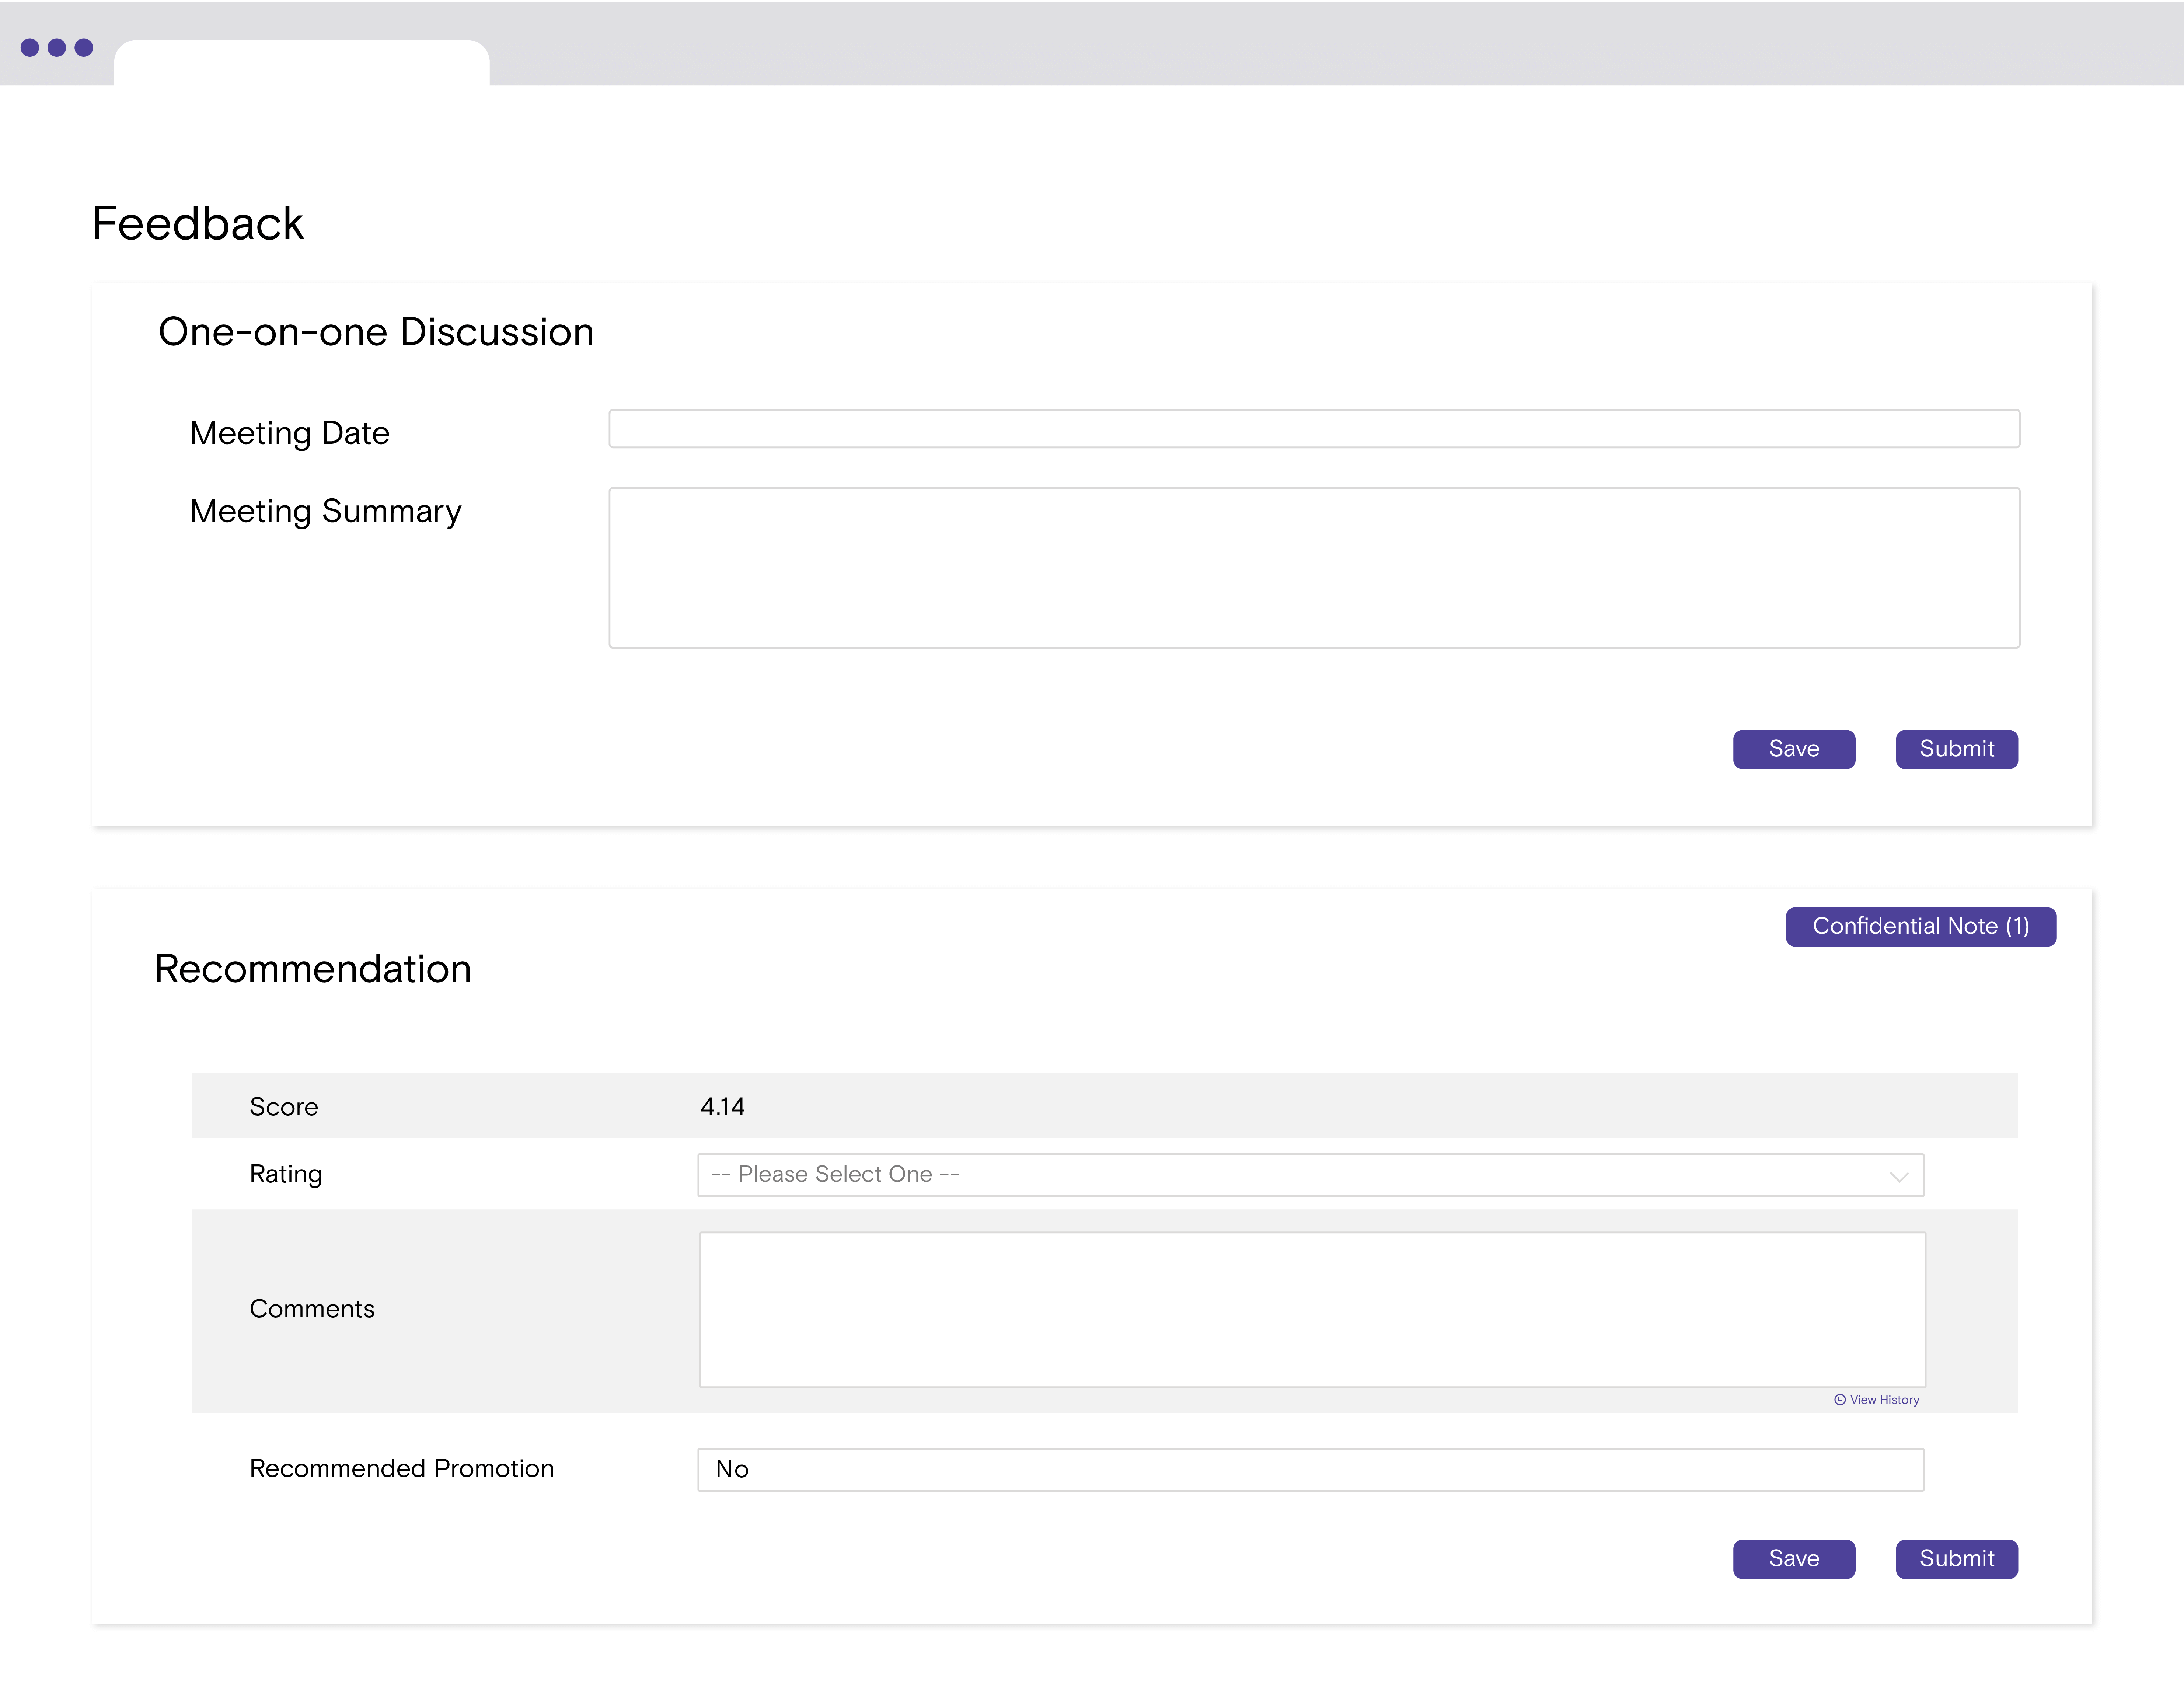Viewport: 2184px width, 1687px height.
Task: Click the Recommendation section heading
Action: tap(313, 969)
